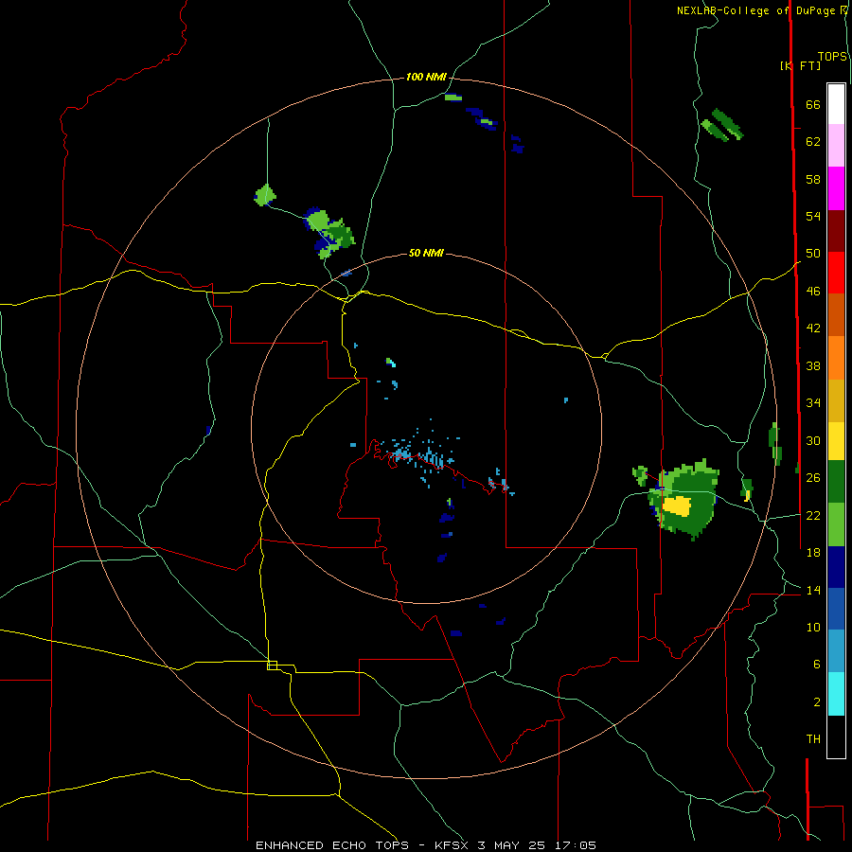Click the gold legend swatch
852x852 pixels.
coord(836,399)
